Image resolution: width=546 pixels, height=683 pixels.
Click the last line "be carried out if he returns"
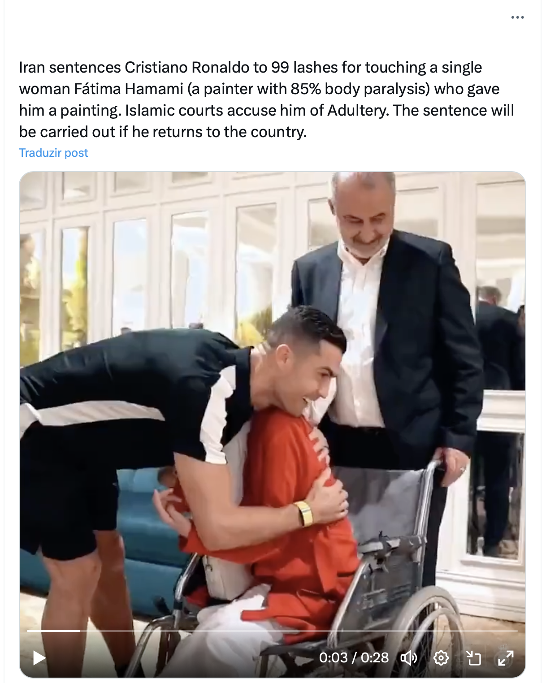[163, 132]
